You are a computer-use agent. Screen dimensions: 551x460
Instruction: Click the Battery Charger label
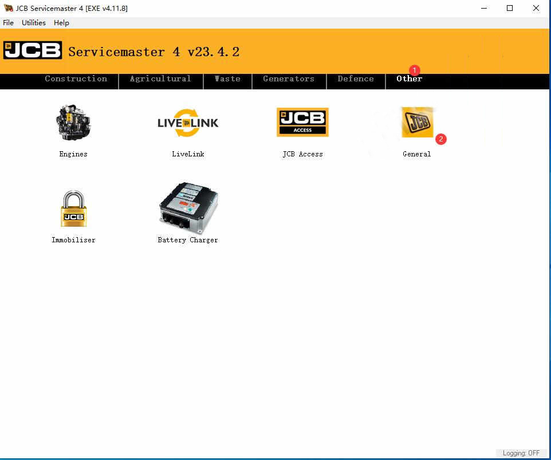point(188,240)
